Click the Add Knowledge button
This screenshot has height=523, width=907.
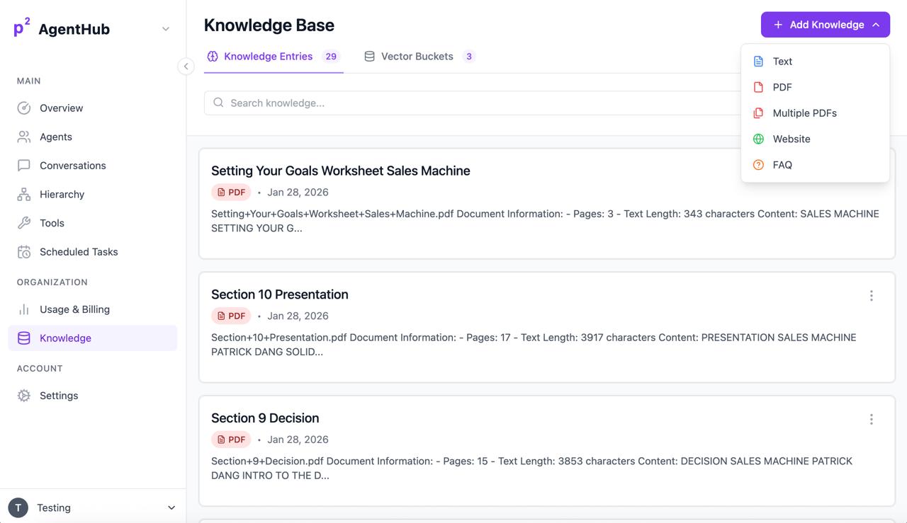click(x=825, y=24)
